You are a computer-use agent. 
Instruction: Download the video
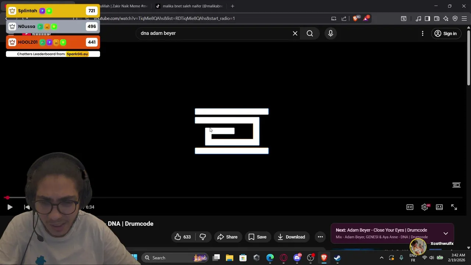pyautogui.click(x=291, y=237)
